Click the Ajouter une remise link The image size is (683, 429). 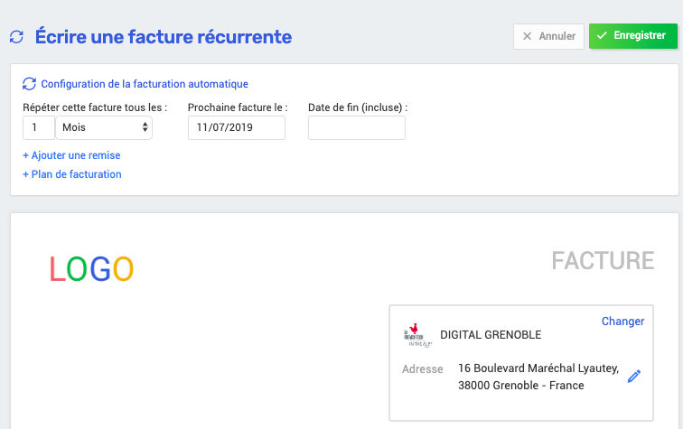point(71,155)
